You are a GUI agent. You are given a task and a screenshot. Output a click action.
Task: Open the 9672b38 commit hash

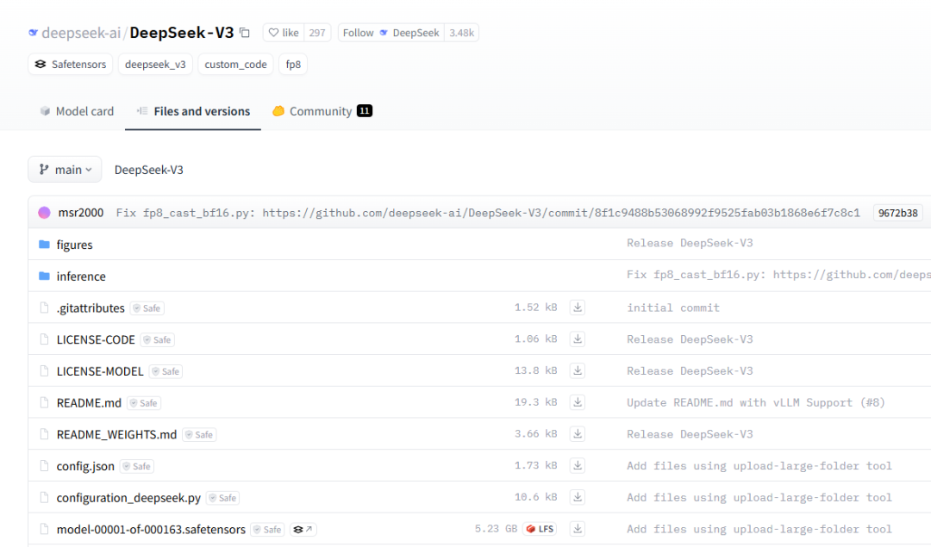point(897,213)
